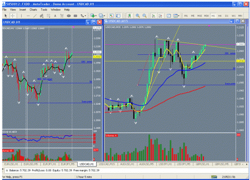Screen dimensions: 250x180
Task: Open the Navigator panel icon
Action: point(118,16)
